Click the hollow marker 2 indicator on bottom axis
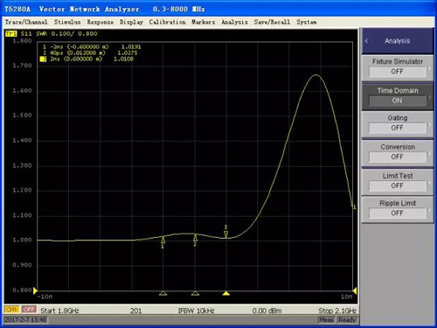The height and width of the screenshot is (328, 437). coord(195,293)
